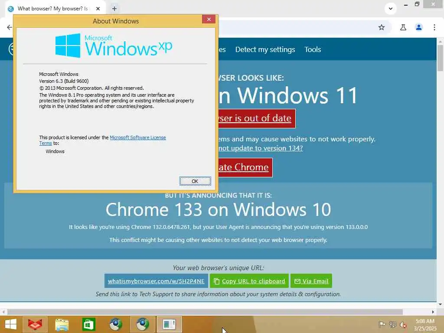Click the copy icon beside 'Copy URL'
The width and height of the screenshot is (444, 333).
[217, 281]
